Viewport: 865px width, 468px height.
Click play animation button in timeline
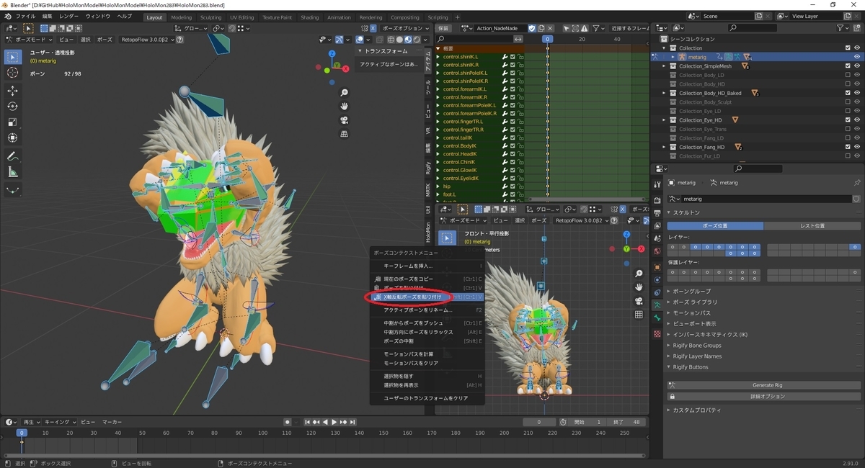[x=334, y=422]
